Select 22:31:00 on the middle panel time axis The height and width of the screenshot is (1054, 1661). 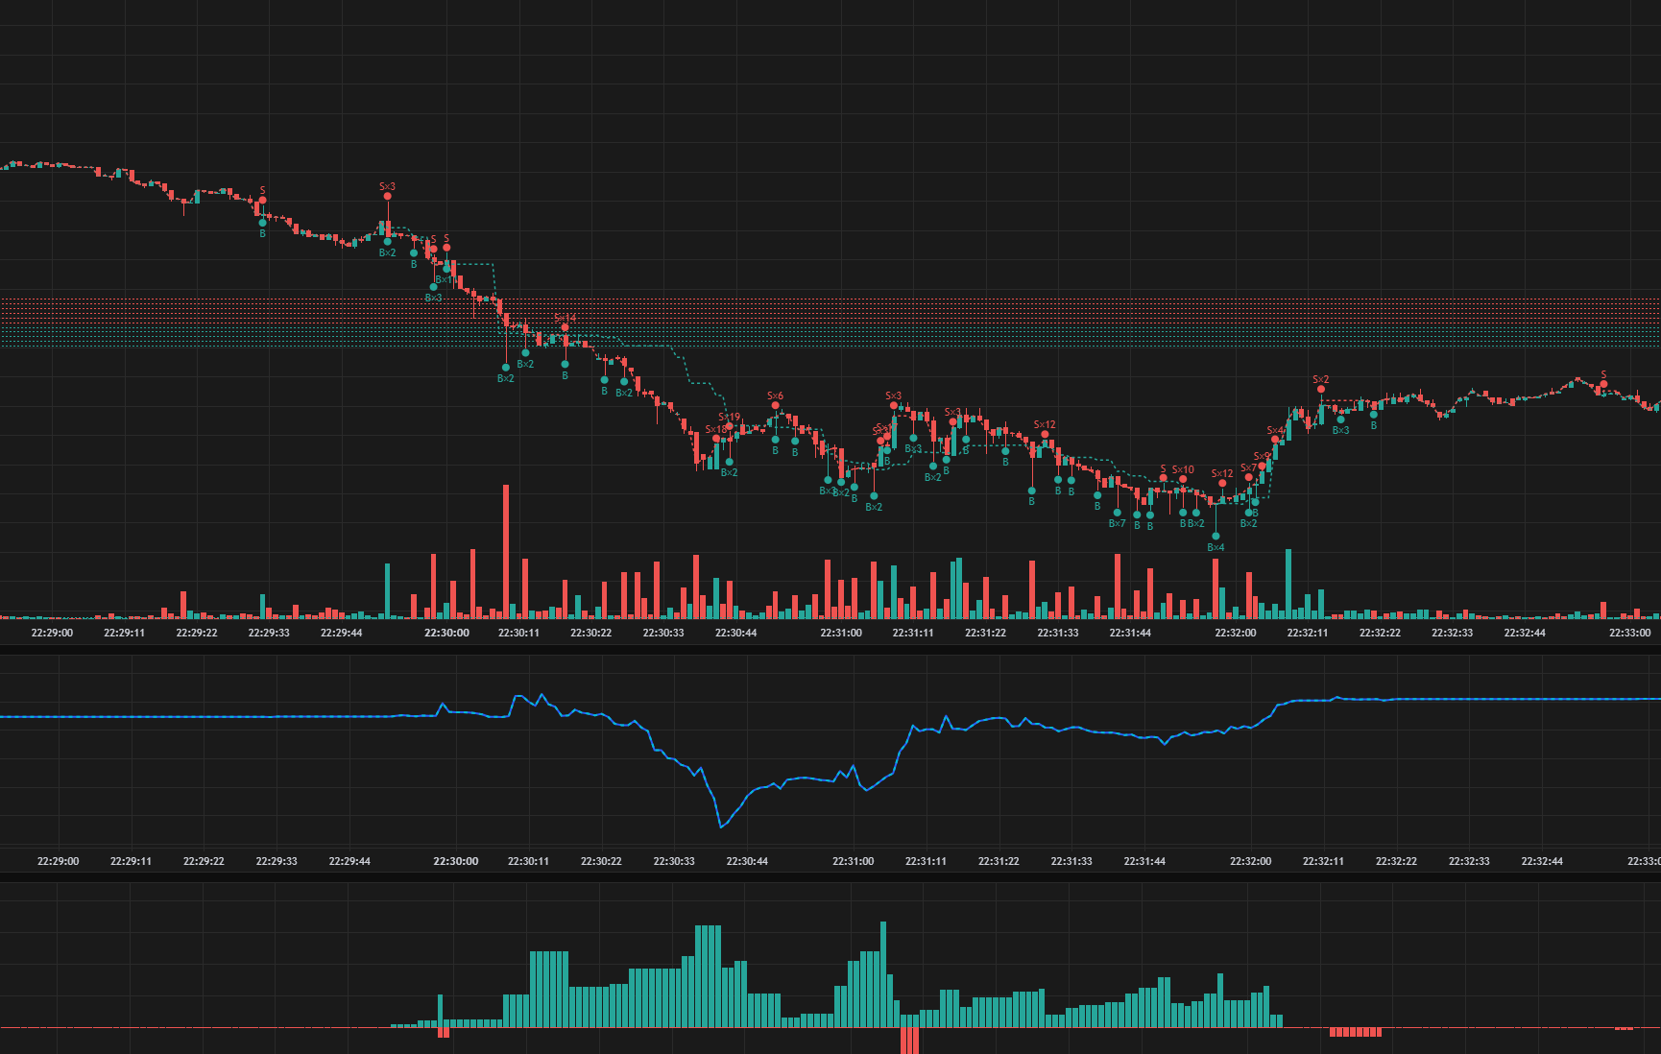pos(853,861)
